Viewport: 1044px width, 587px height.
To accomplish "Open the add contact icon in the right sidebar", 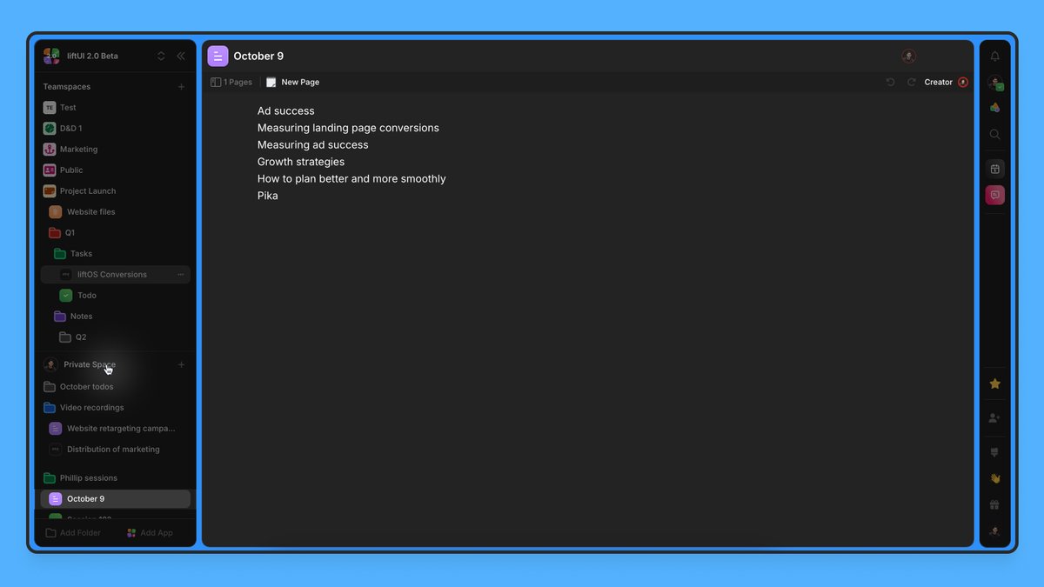I will click(994, 417).
